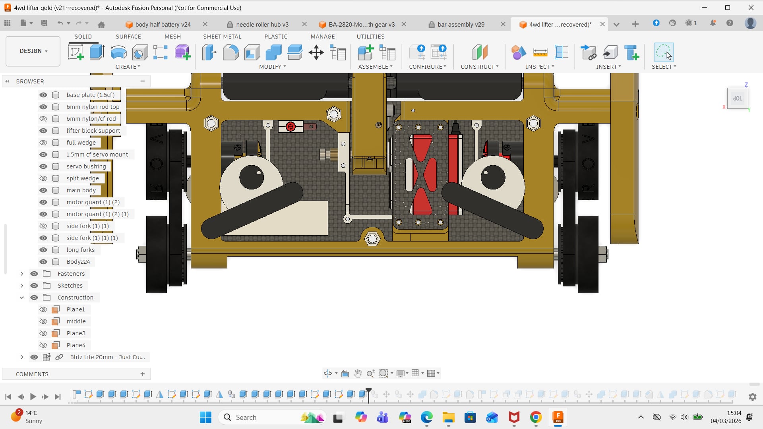Hide the main body visibility eye
The image size is (763, 429).
pyautogui.click(x=43, y=190)
